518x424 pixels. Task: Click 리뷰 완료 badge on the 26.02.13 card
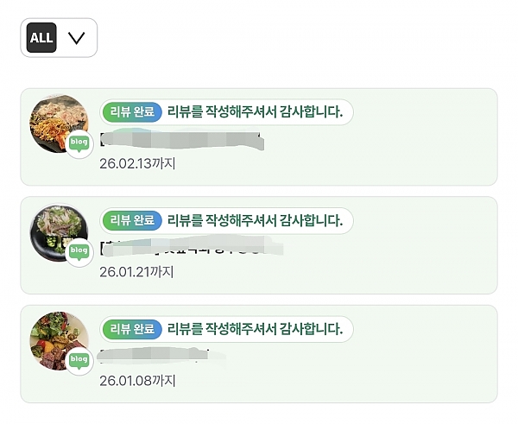(132, 111)
